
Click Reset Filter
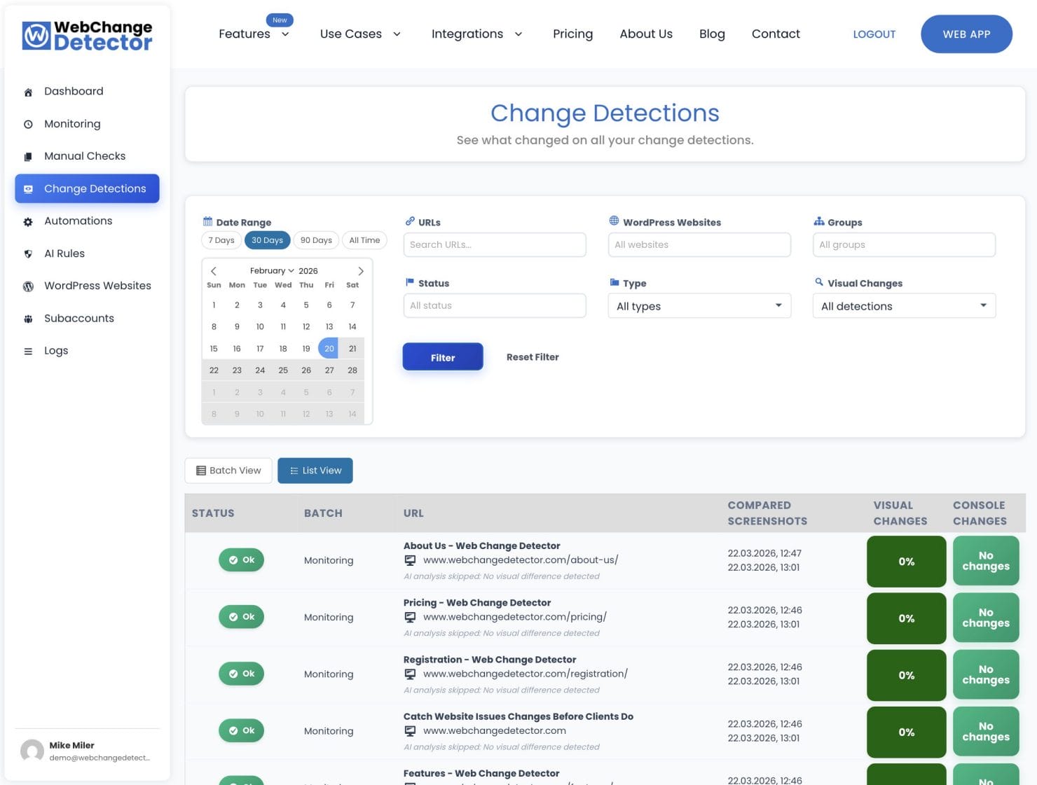(533, 357)
